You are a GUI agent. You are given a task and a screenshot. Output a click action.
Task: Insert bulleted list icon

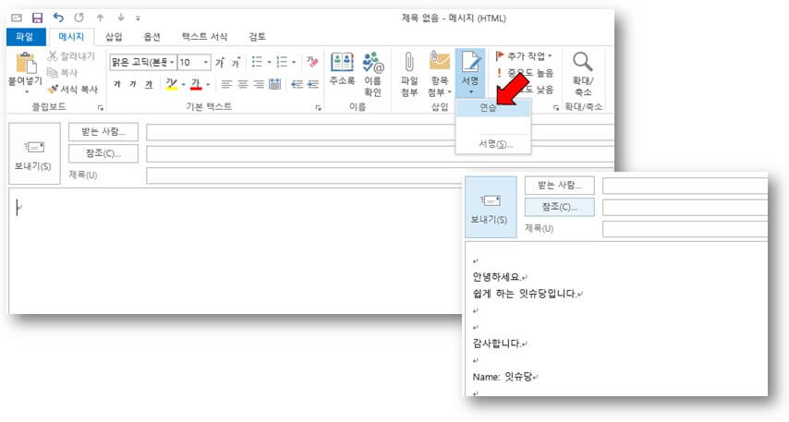point(257,63)
